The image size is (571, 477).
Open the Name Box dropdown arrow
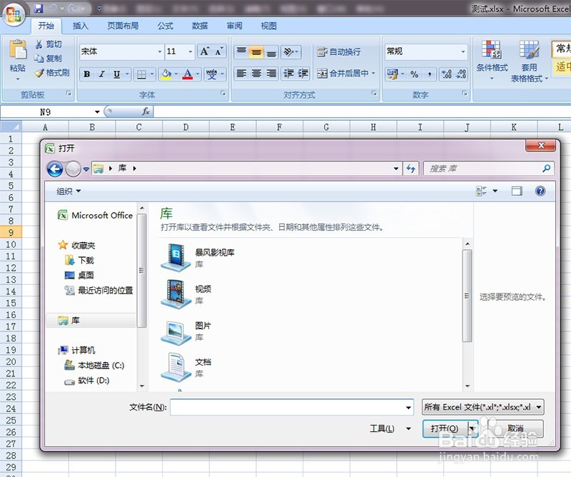[x=97, y=112]
